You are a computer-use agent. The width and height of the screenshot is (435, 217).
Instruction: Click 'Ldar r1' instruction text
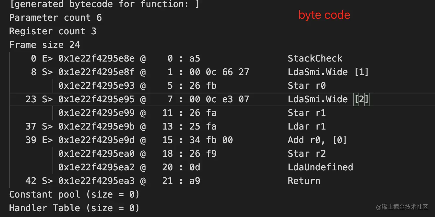click(307, 126)
